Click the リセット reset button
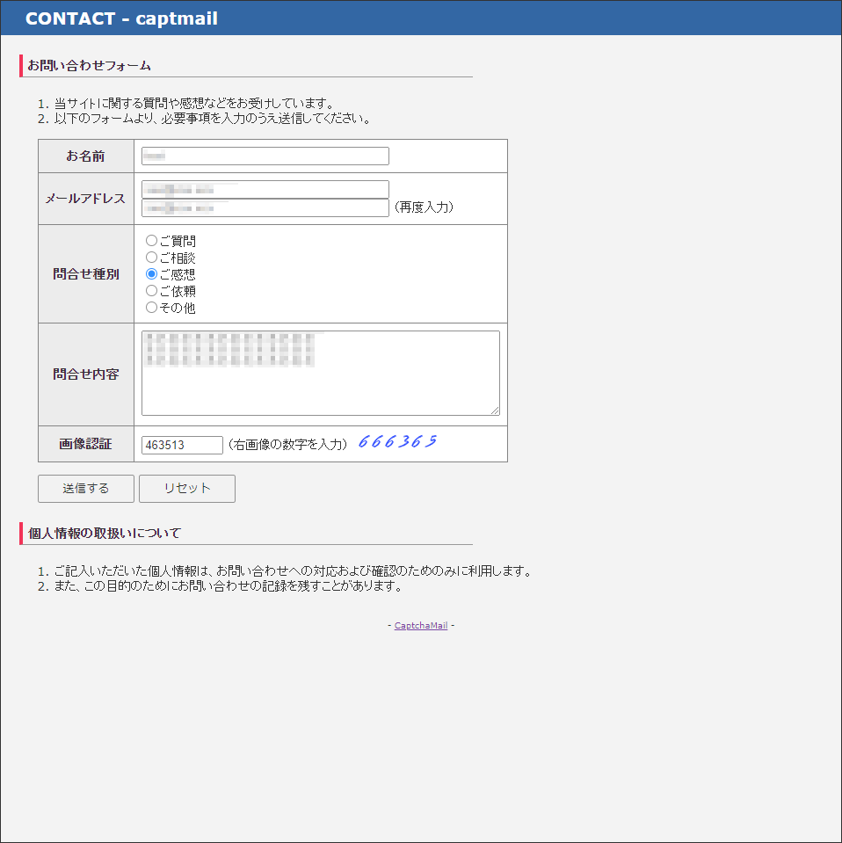Screen dimensions: 842x843 [186, 489]
